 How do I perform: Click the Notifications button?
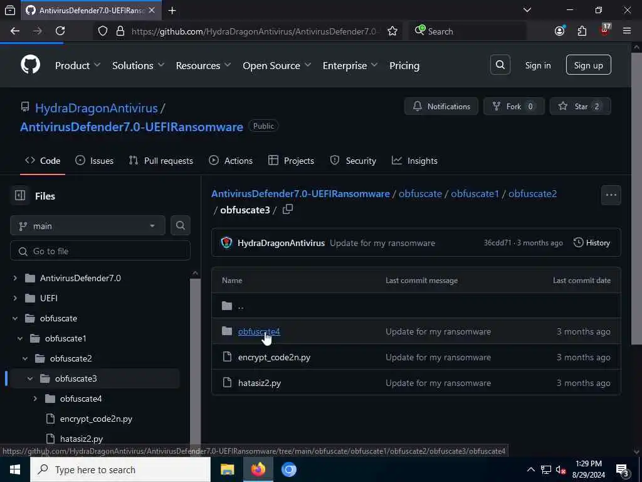click(x=441, y=107)
